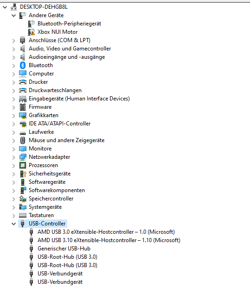Collapse the DESKTOP-DEHGB8L root node
The height and width of the screenshot is (306, 250).
click(5, 7)
